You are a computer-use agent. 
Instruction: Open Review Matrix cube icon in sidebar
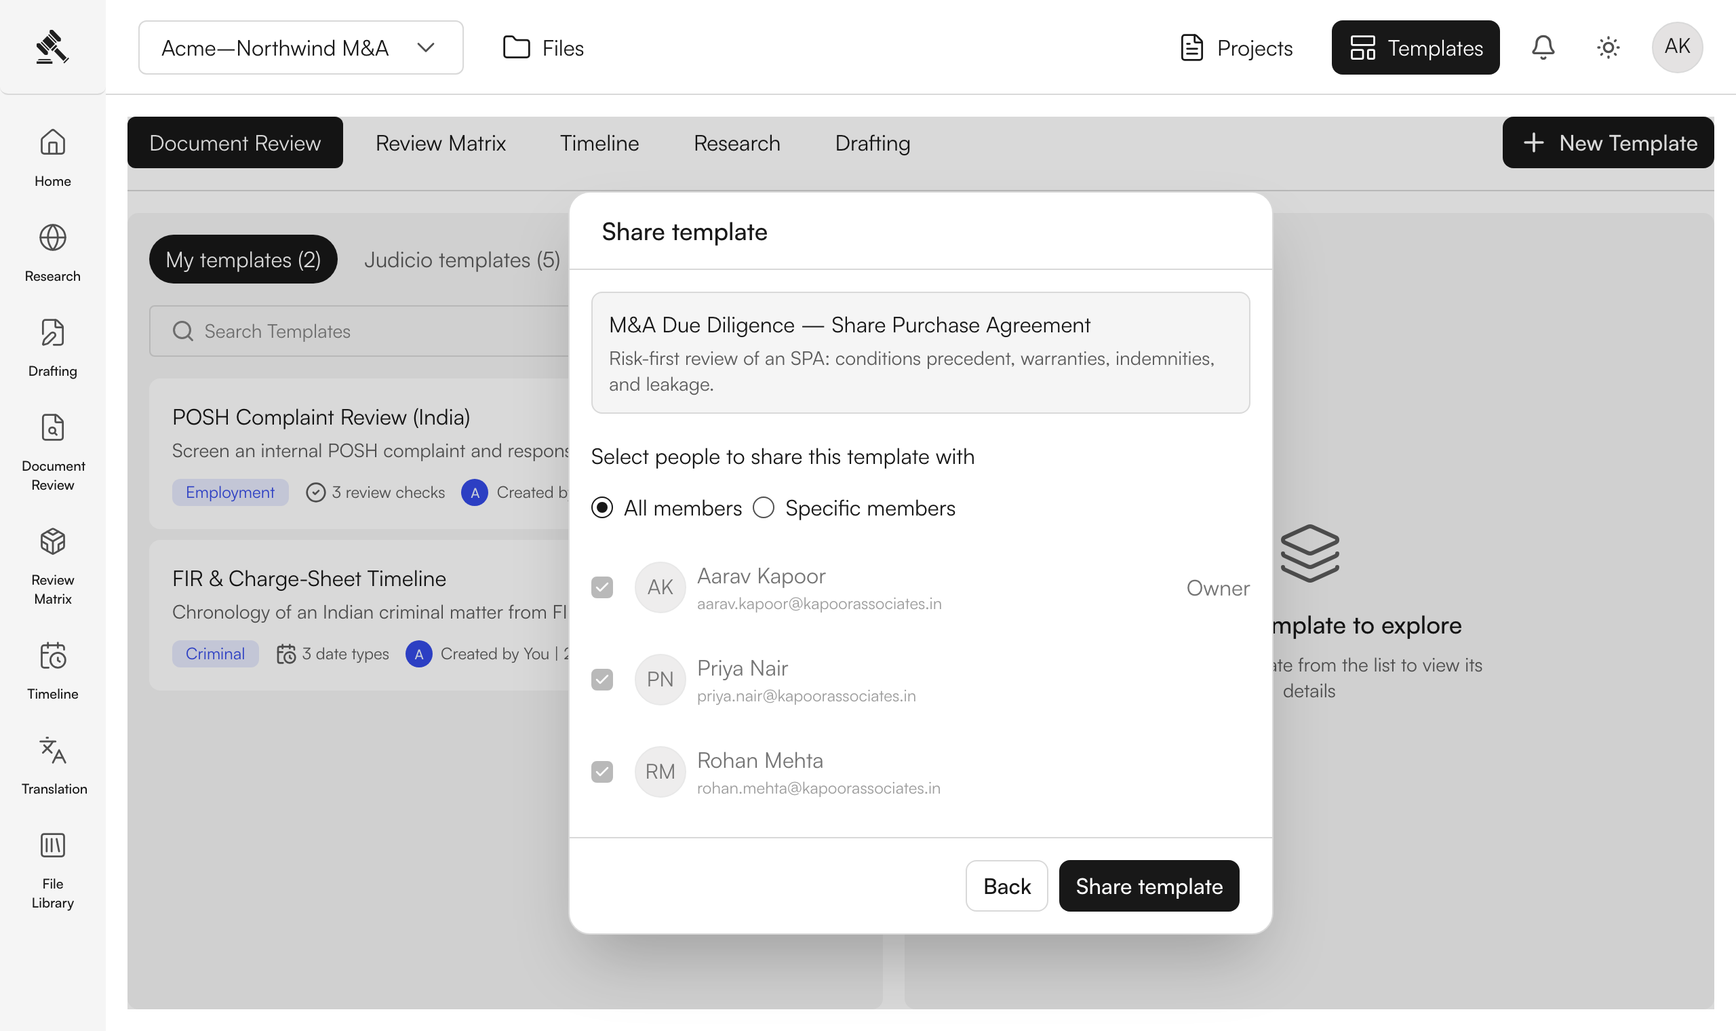tap(53, 542)
